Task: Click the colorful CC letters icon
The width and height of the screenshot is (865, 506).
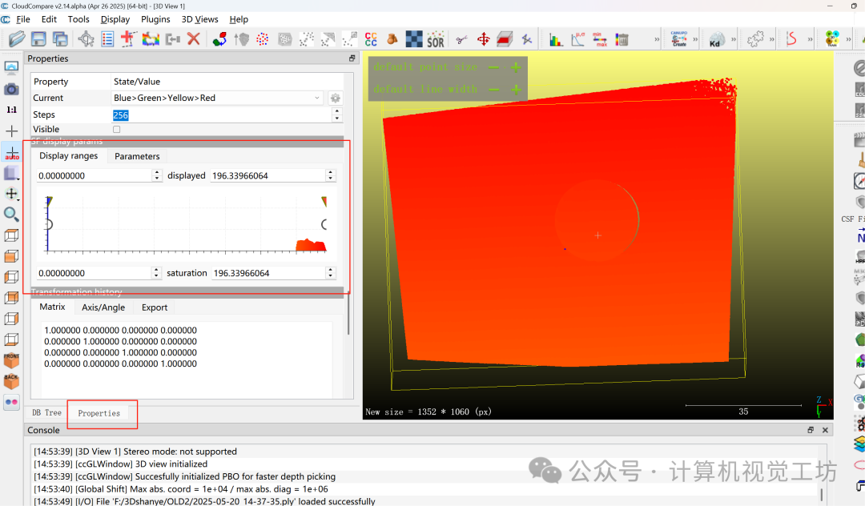Action: click(371, 39)
